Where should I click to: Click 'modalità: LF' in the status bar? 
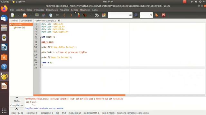coord(75,113)
